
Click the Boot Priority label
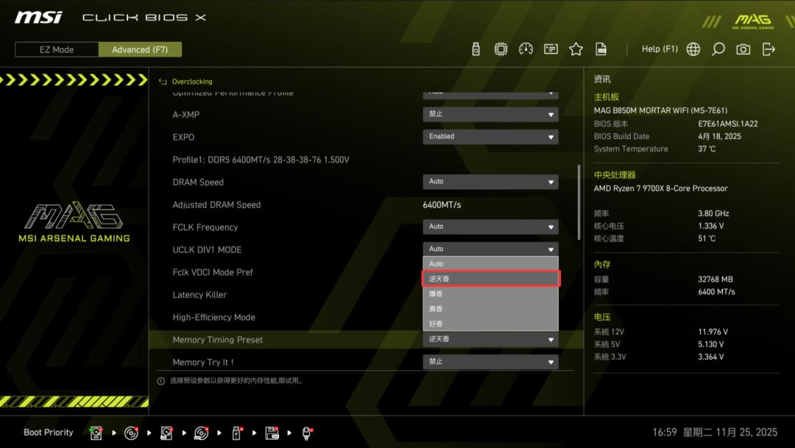[x=48, y=433]
